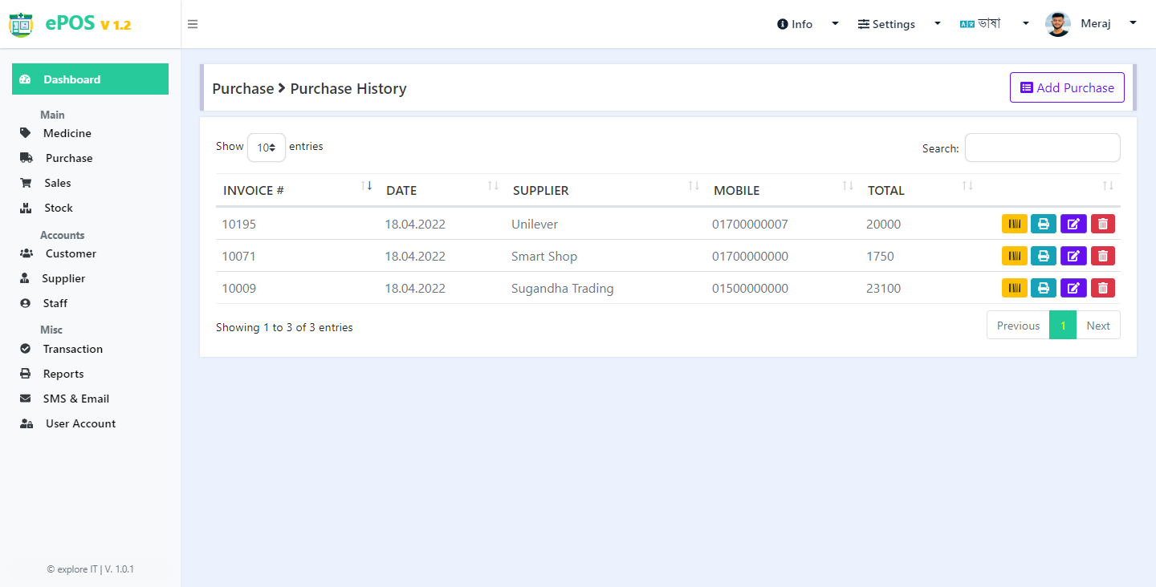Open the Meraj user profile dropdown
This screenshot has height=587, width=1156.
click(x=1092, y=24)
